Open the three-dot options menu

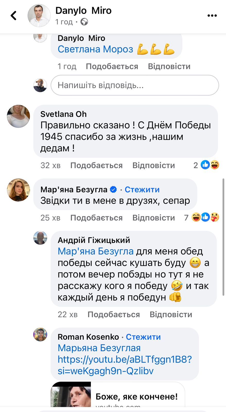(212, 16)
